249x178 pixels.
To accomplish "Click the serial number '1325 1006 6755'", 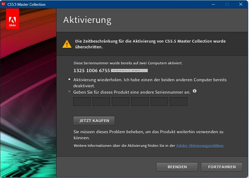I will point(92,71).
